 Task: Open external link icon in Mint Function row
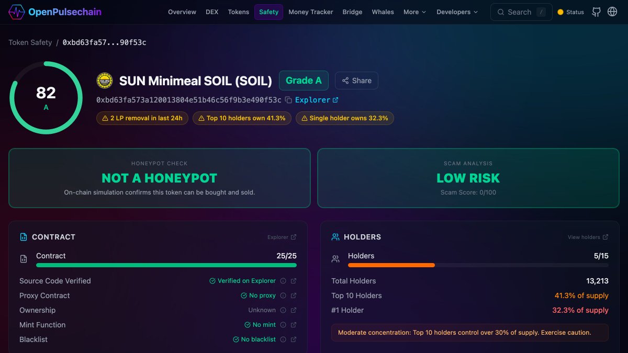click(x=294, y=325)
